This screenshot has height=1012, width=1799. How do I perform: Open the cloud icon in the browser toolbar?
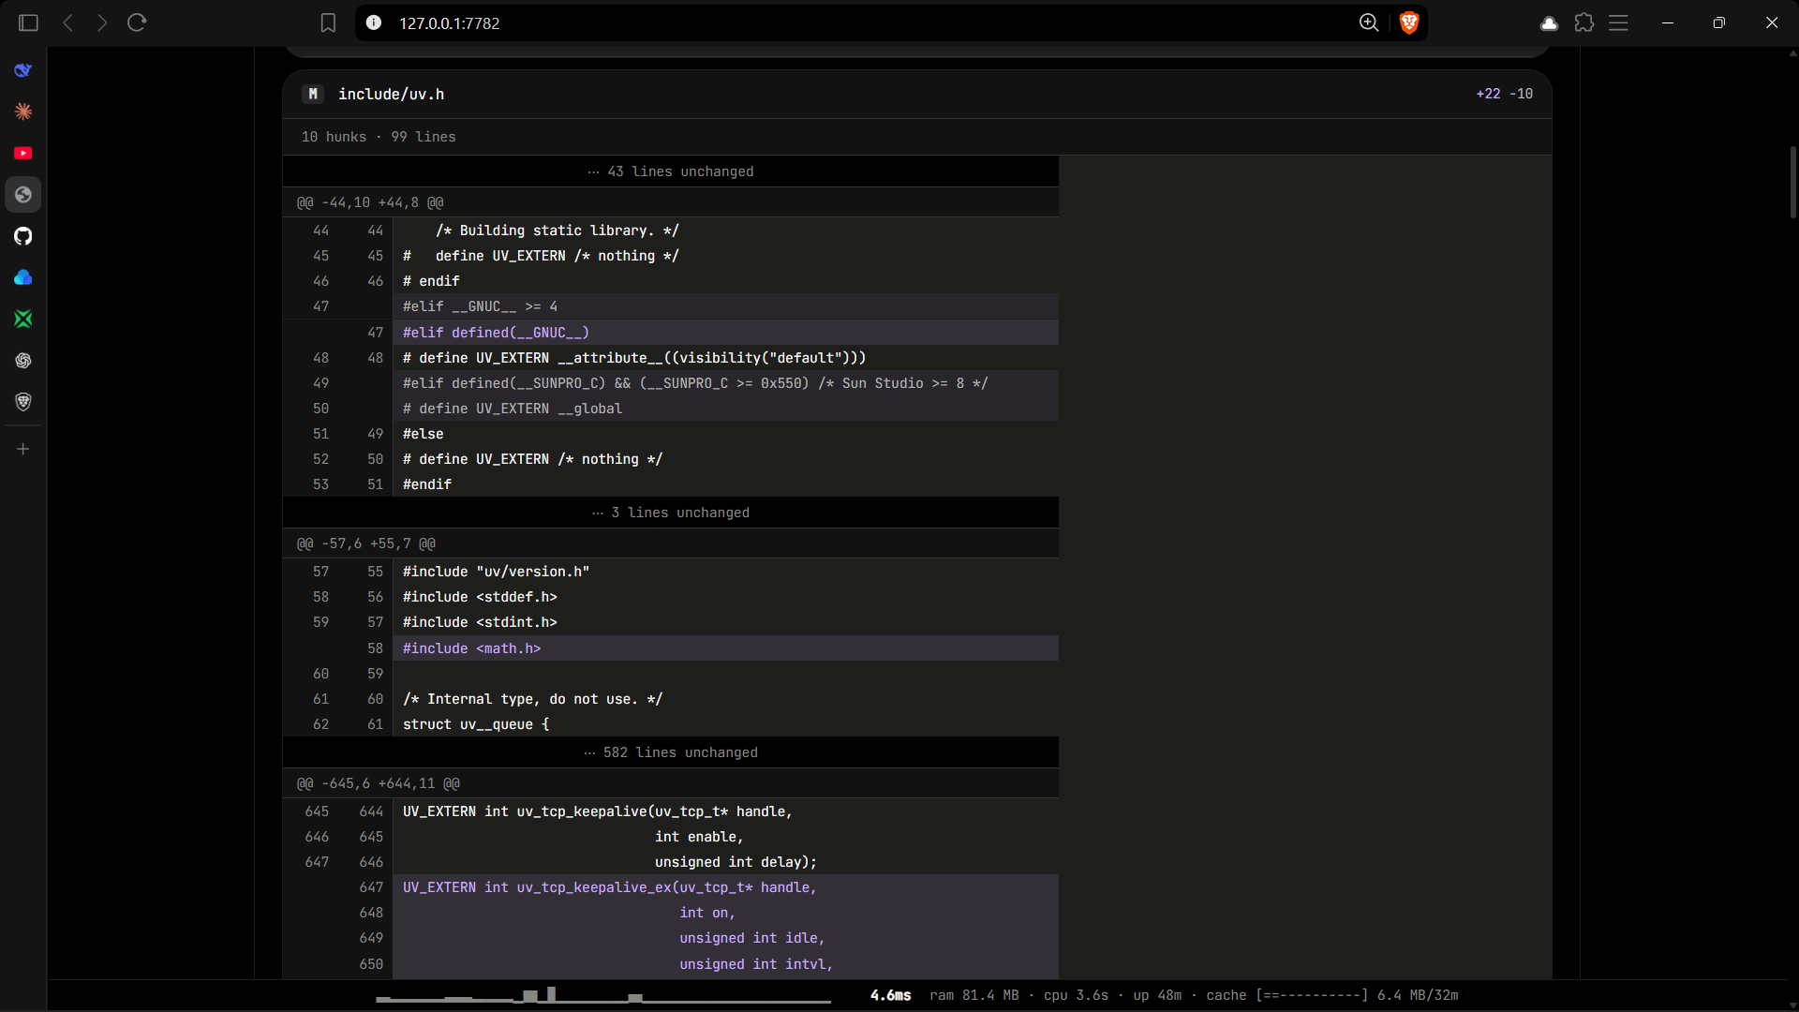coord(1549,23)
